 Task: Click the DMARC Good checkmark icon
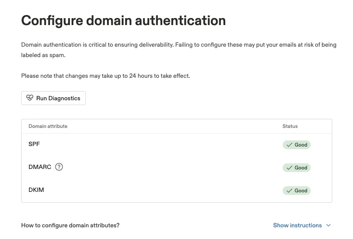[289, 168]
